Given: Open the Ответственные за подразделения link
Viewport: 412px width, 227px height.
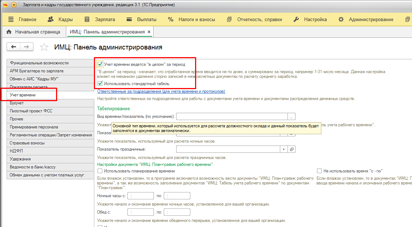Looking at the screenshot, I should (161, 91).
